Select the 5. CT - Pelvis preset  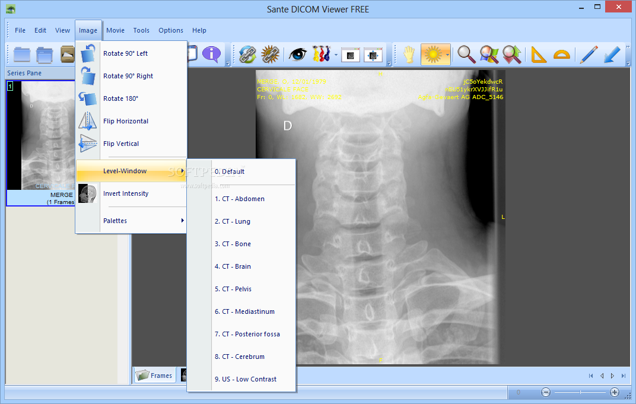pos(241,289)
